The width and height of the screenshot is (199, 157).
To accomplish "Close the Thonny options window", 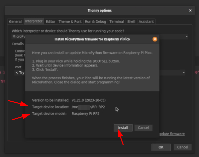I will [190, 11].
